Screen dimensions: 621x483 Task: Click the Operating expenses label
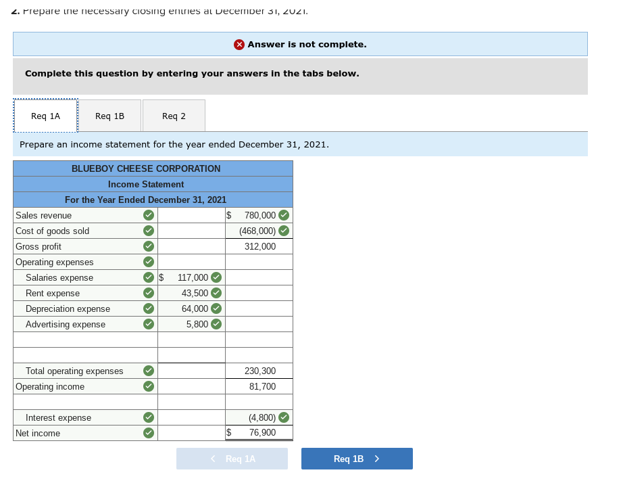click(x=55, y=262)
